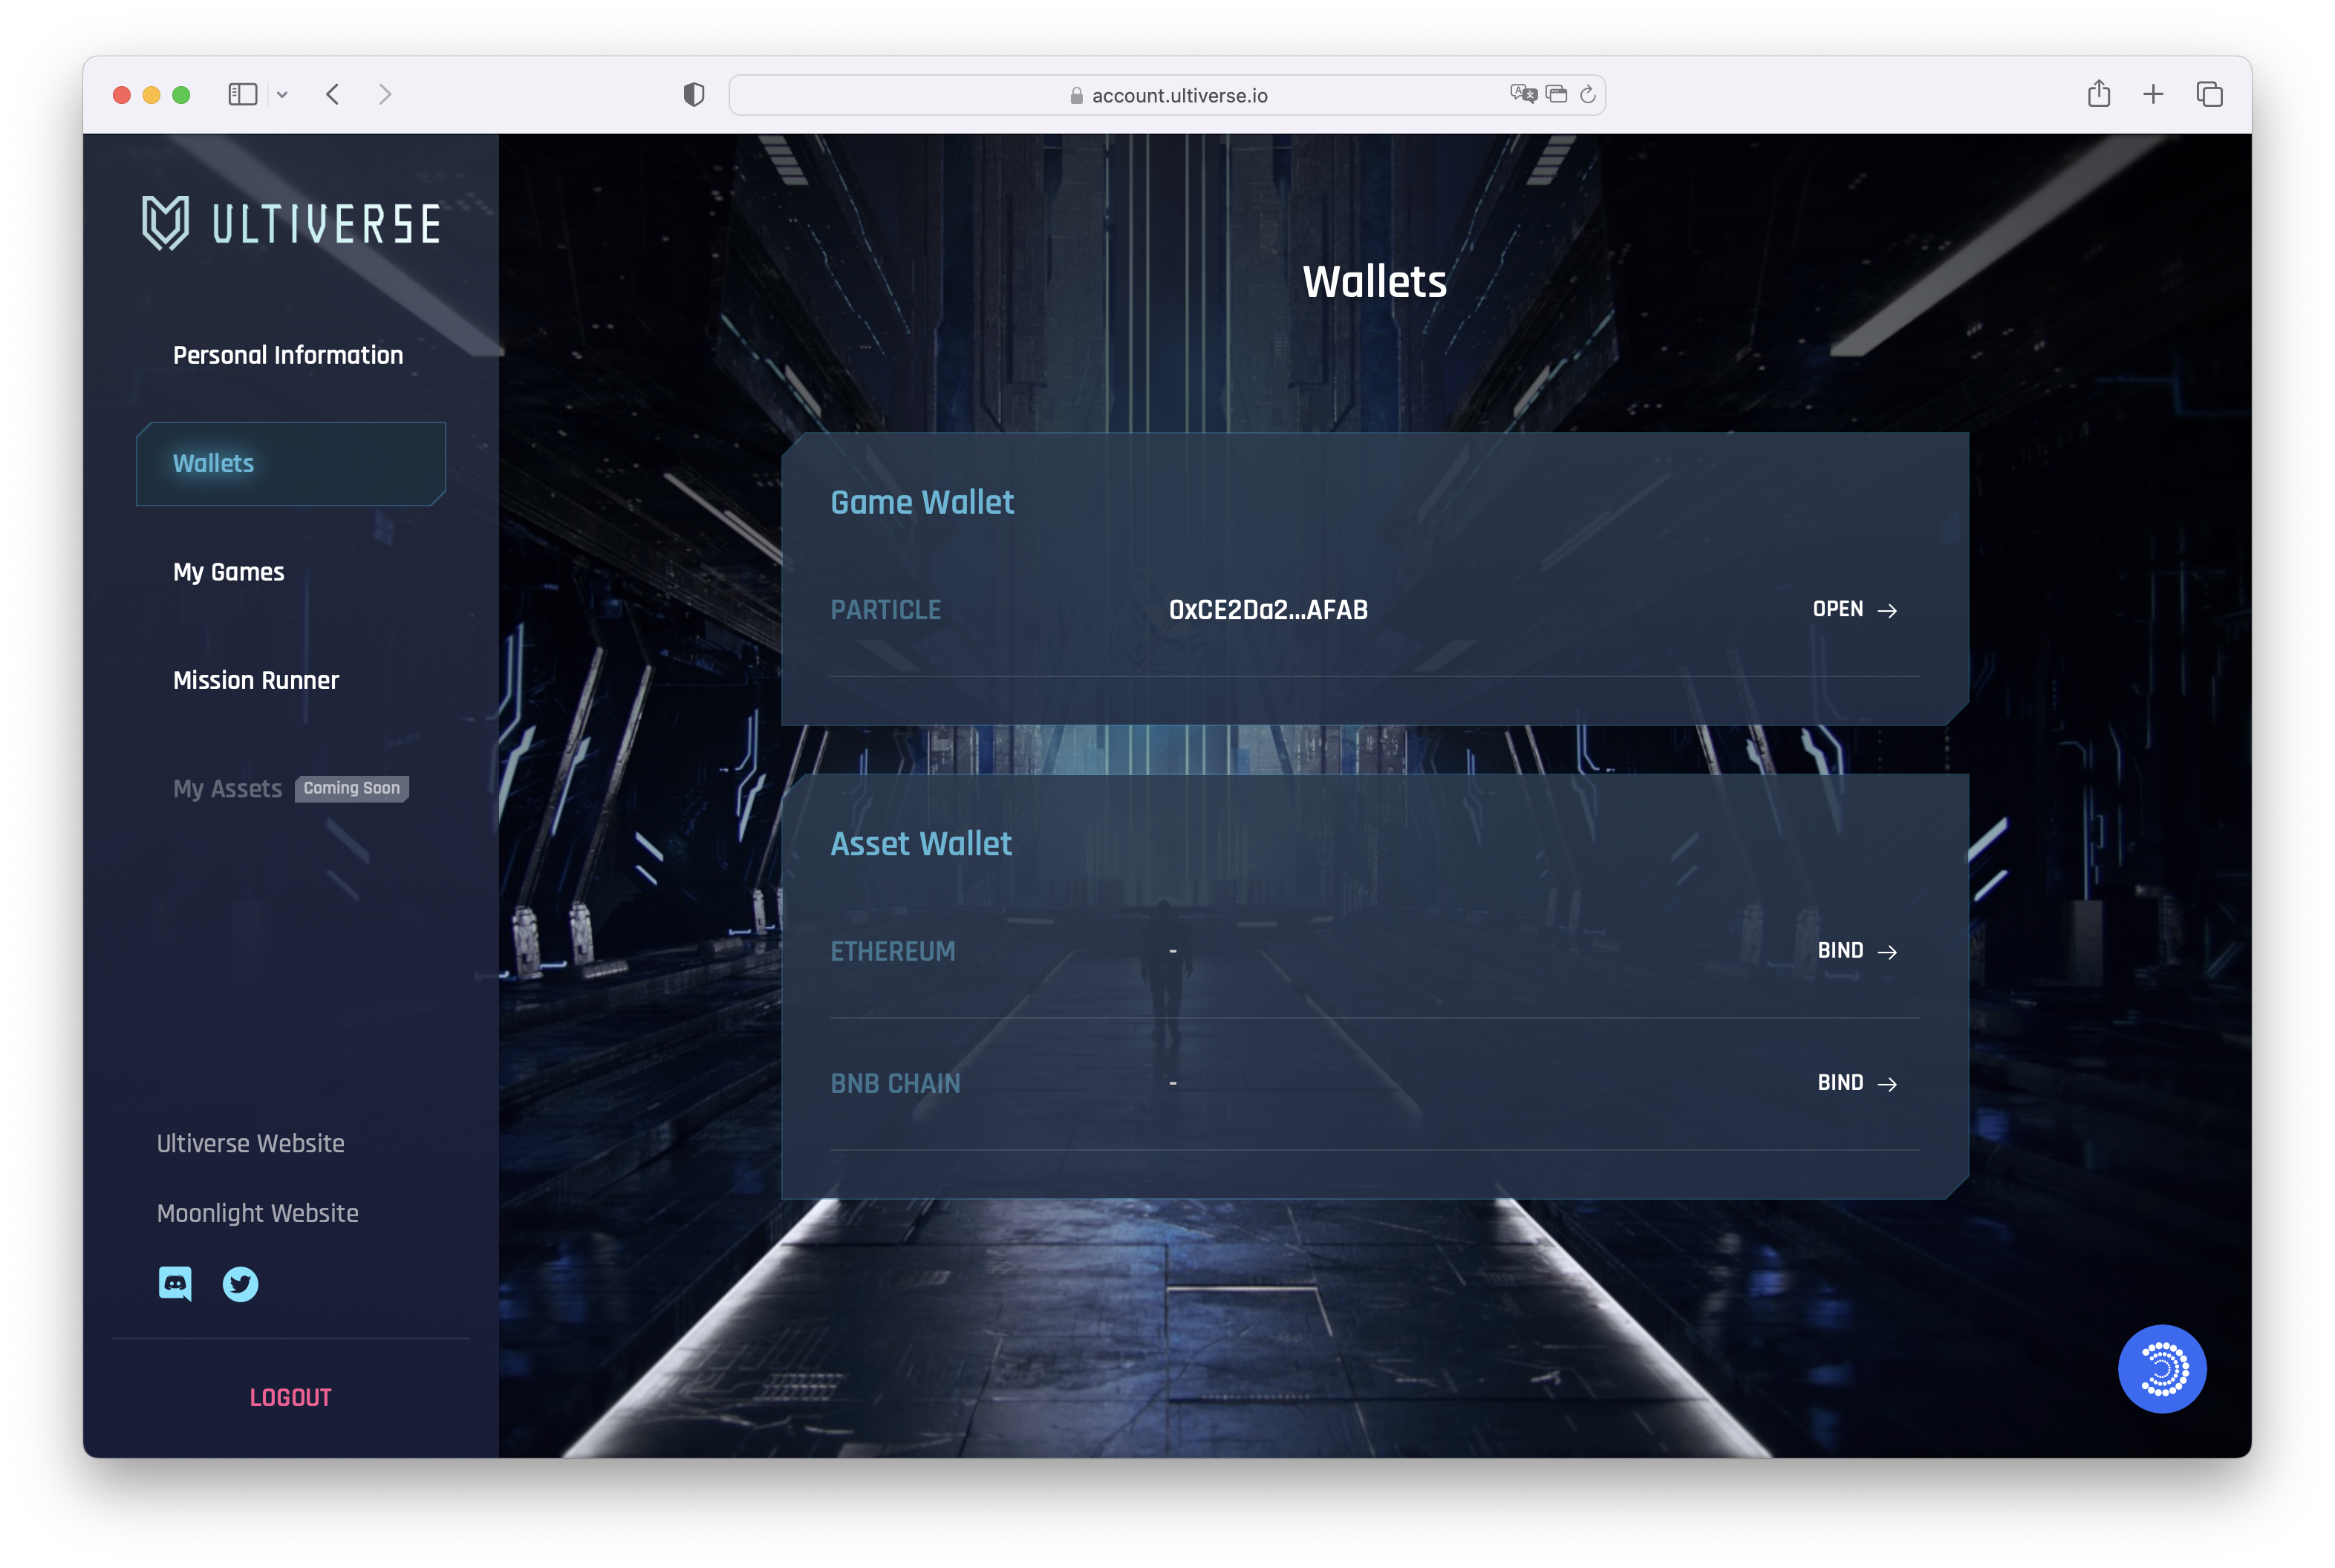Toggle Safari sidebar icon

tap(243, 95)
